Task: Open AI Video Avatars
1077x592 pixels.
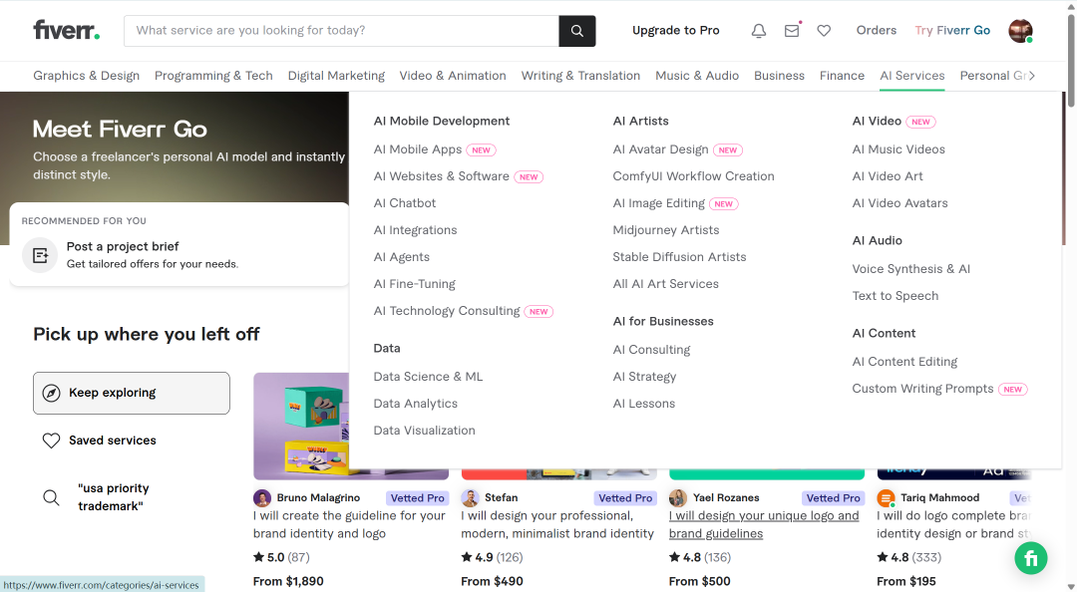Action: 899,203
